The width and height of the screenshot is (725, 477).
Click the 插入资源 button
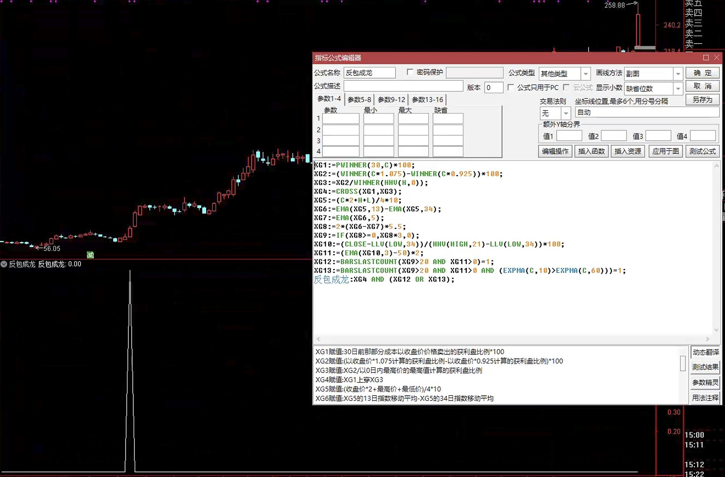(628, 151)
